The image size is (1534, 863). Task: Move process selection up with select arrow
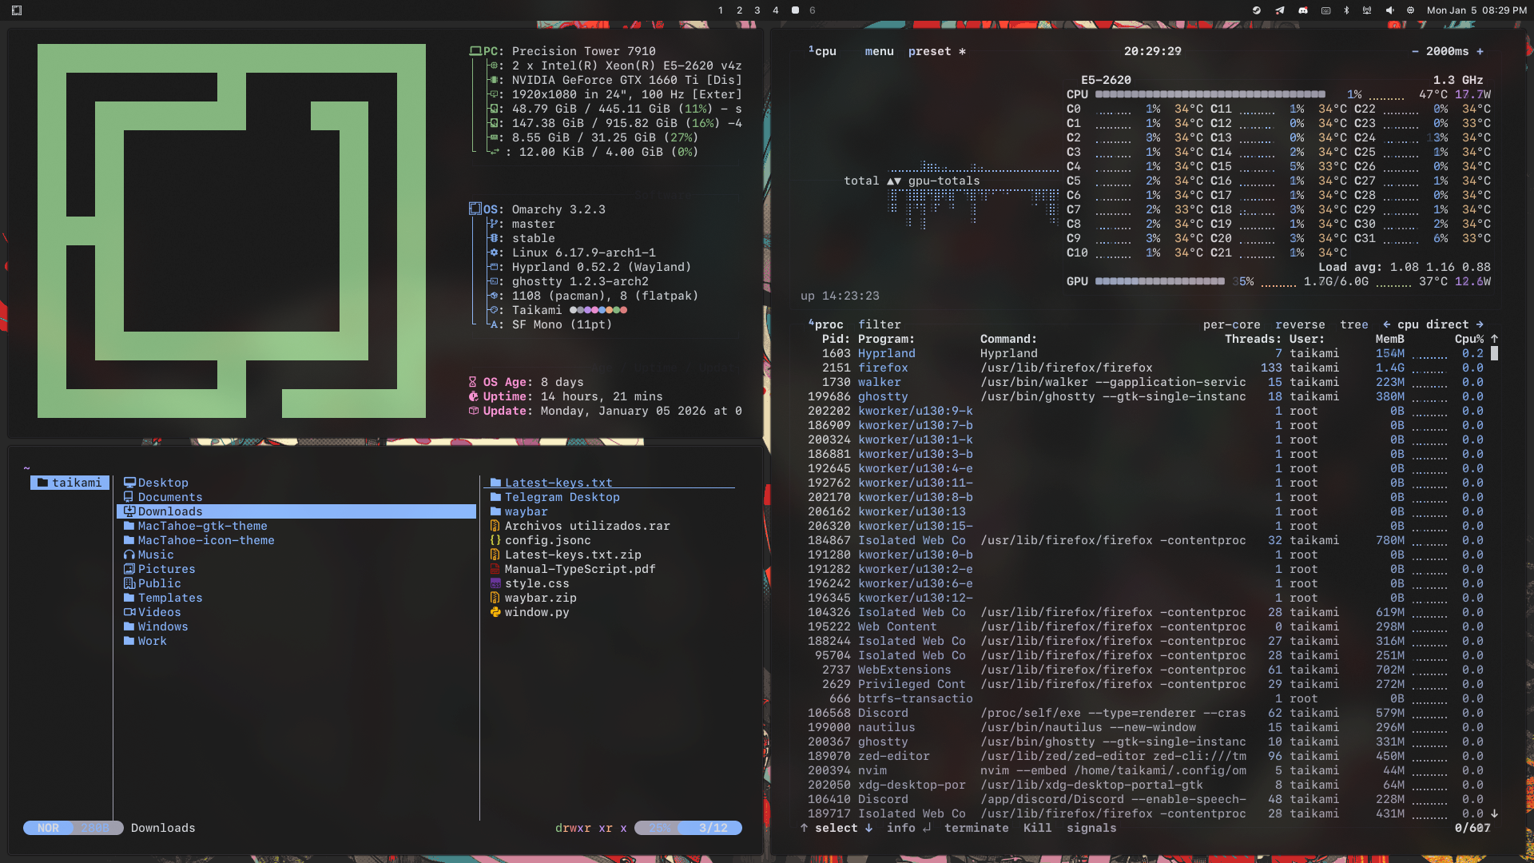804,828
